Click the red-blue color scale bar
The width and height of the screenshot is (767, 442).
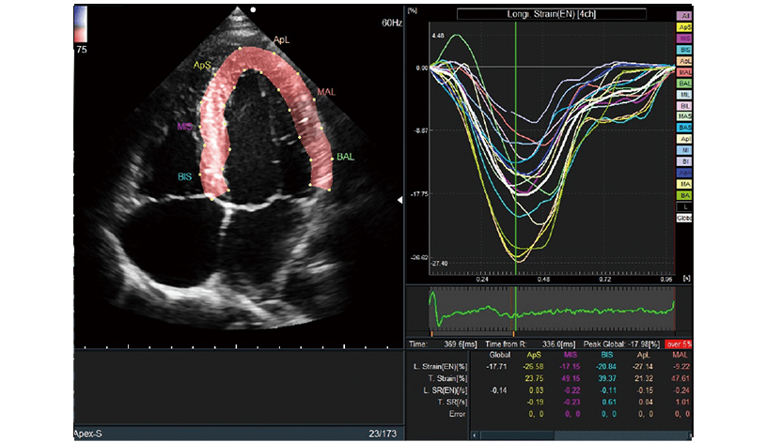pos(79,25)
